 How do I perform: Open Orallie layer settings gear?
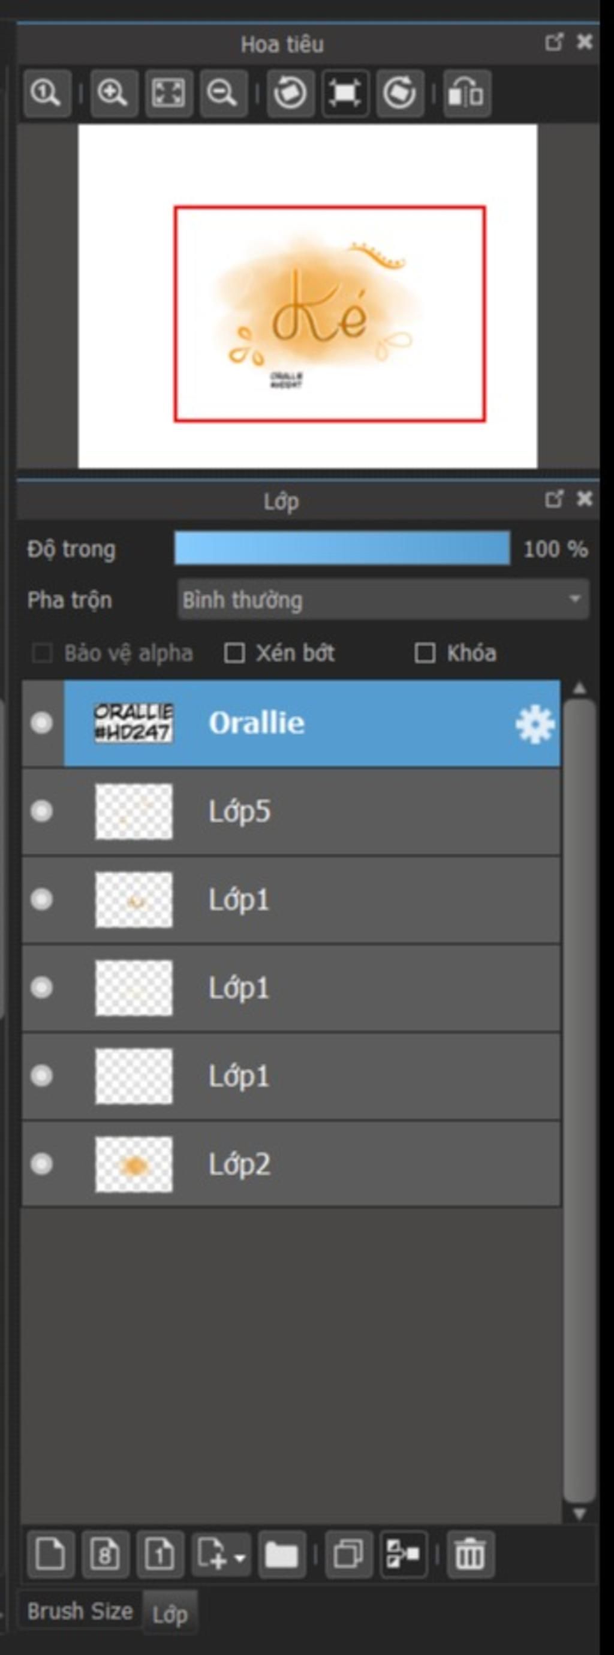pyautogui.click(x=534, y=724)
